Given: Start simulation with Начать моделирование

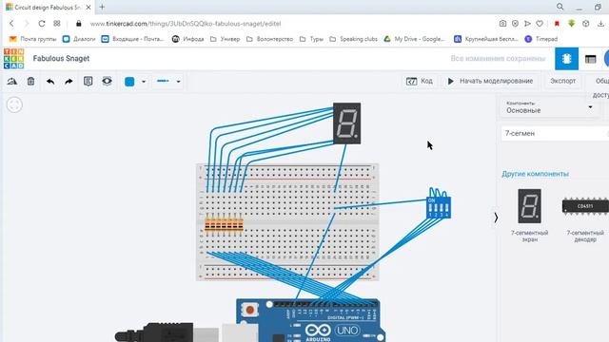Looking at the screenshot, I should click(490, 81).
